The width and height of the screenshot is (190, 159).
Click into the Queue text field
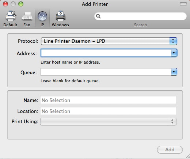point(106,72)
